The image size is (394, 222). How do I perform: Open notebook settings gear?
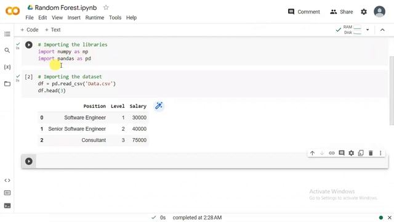point(364,12)
